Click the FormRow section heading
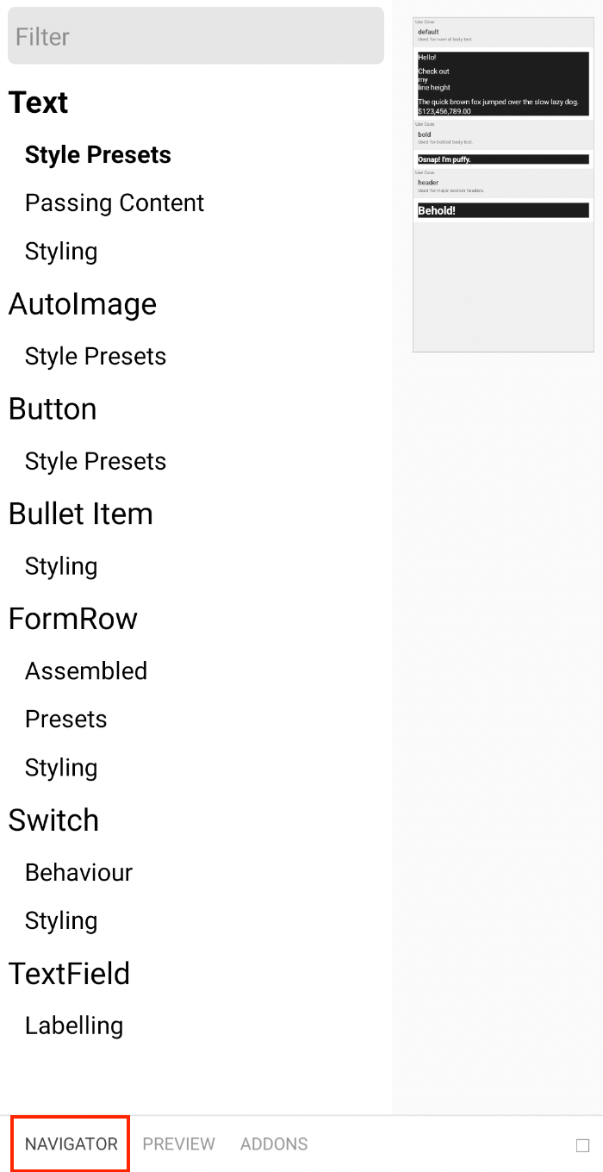This screenshot has height=1172, width=603. pyautogui.click(x=73, y=619)
